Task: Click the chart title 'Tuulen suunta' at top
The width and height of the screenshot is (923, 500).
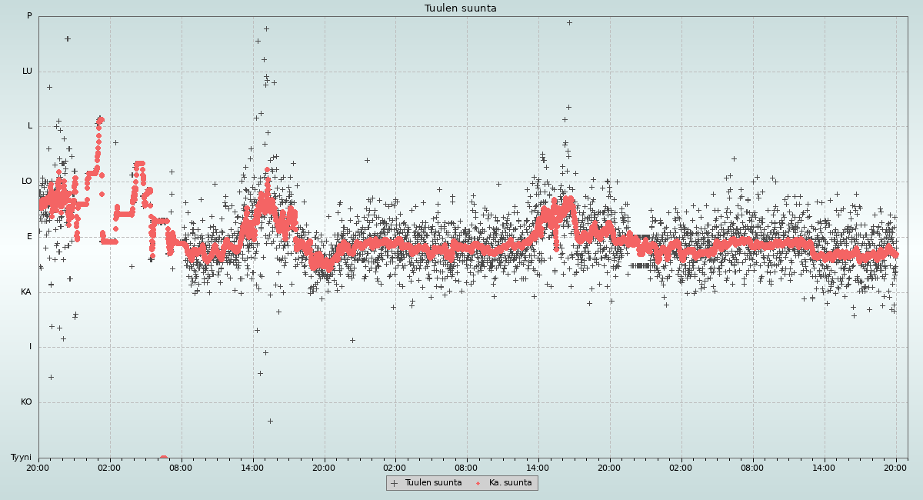Action: click(x=461, y=8)
